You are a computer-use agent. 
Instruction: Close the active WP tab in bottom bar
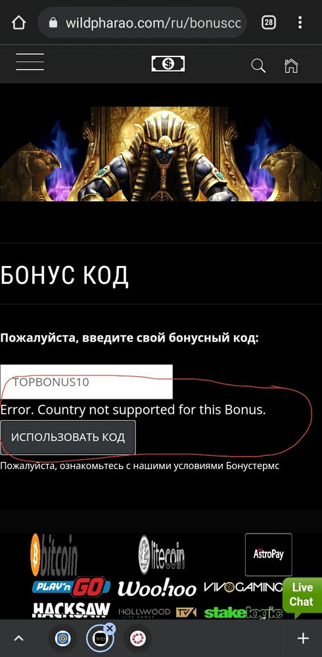tap(110, 628)
